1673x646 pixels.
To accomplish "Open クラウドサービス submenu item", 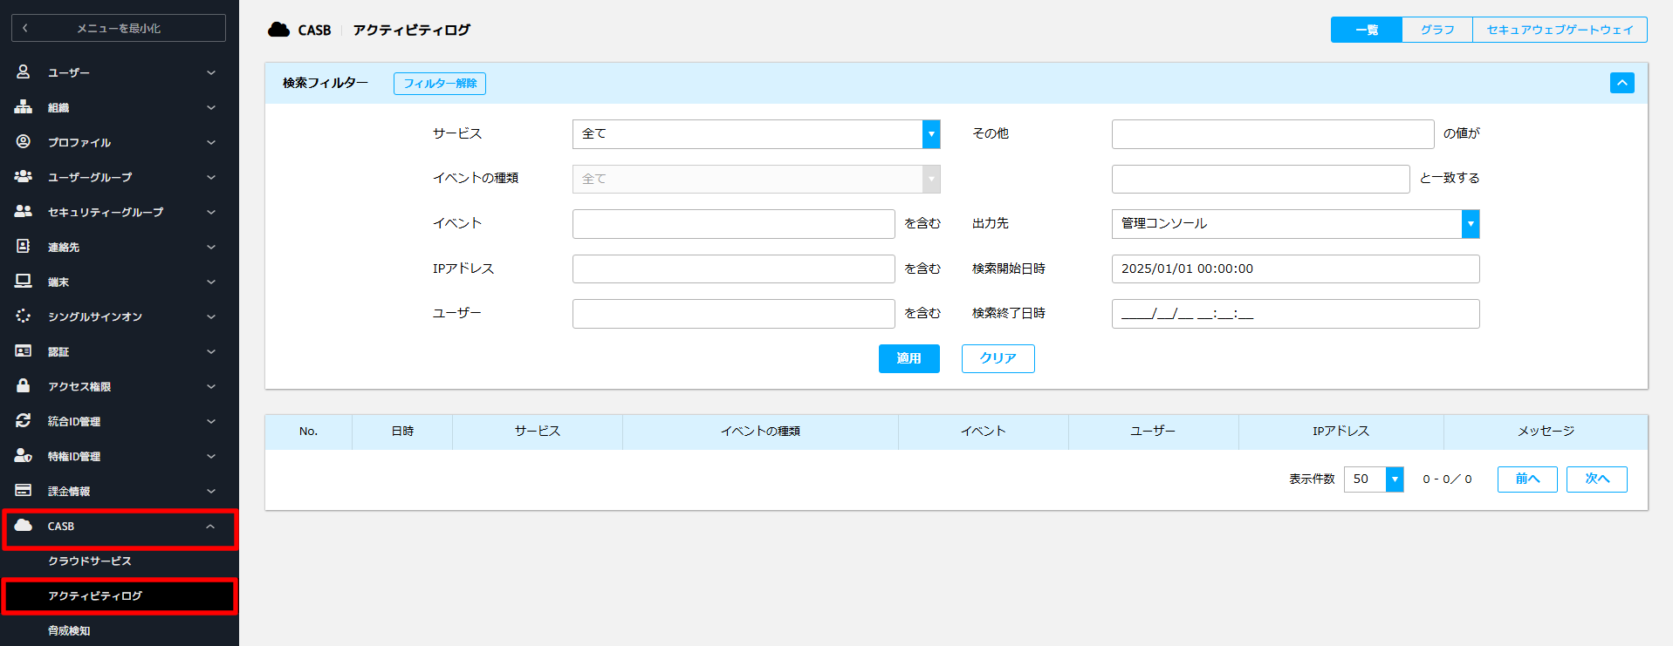I will coord(90,561).
